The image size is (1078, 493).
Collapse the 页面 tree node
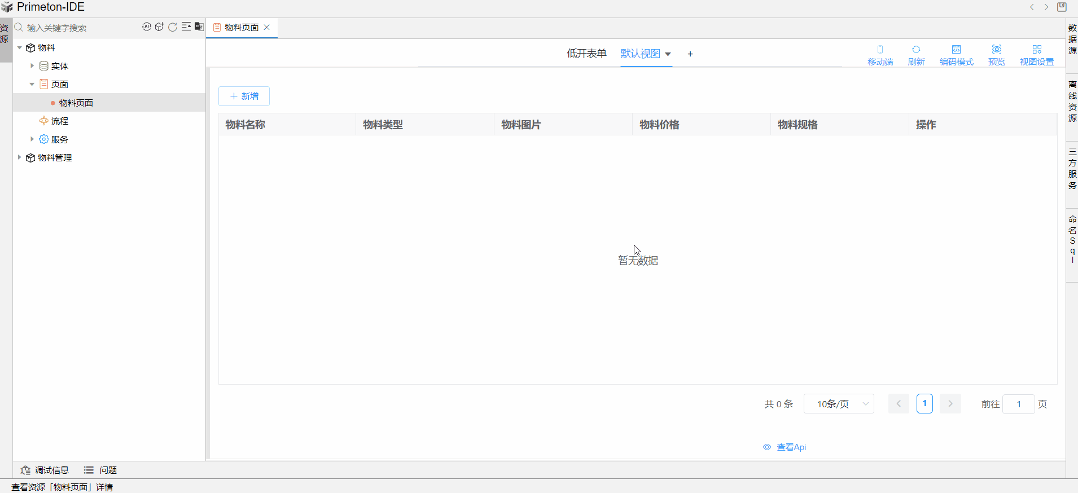click(x=32, y=84)
